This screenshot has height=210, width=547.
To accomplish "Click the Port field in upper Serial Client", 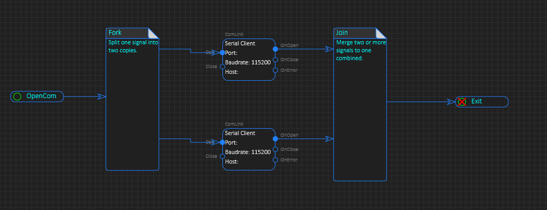I will (231, 53).
